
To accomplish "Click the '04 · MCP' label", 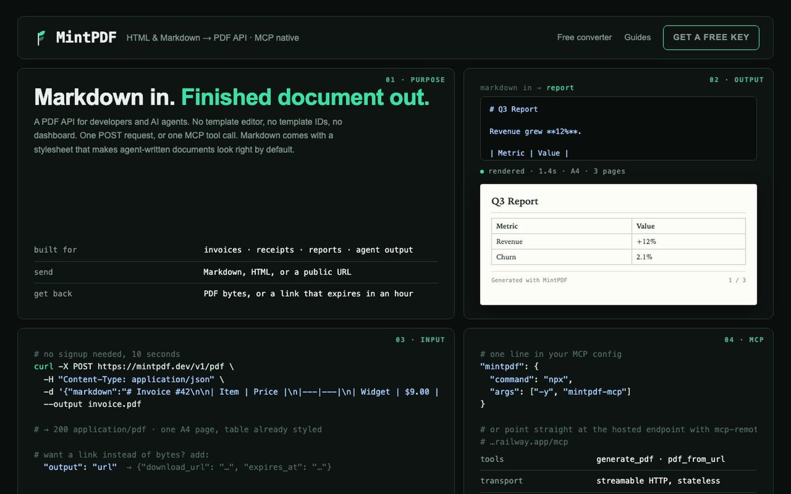I will [x=744, y=339].
